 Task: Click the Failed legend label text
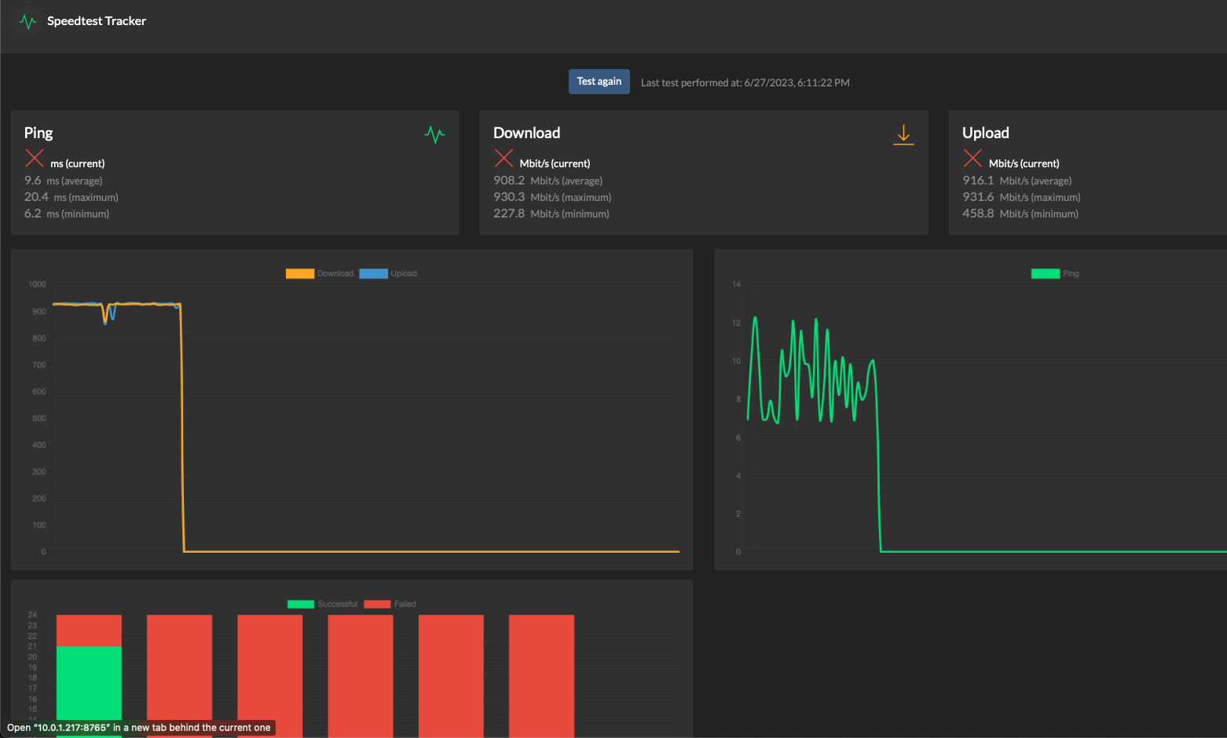coord(405,605)
